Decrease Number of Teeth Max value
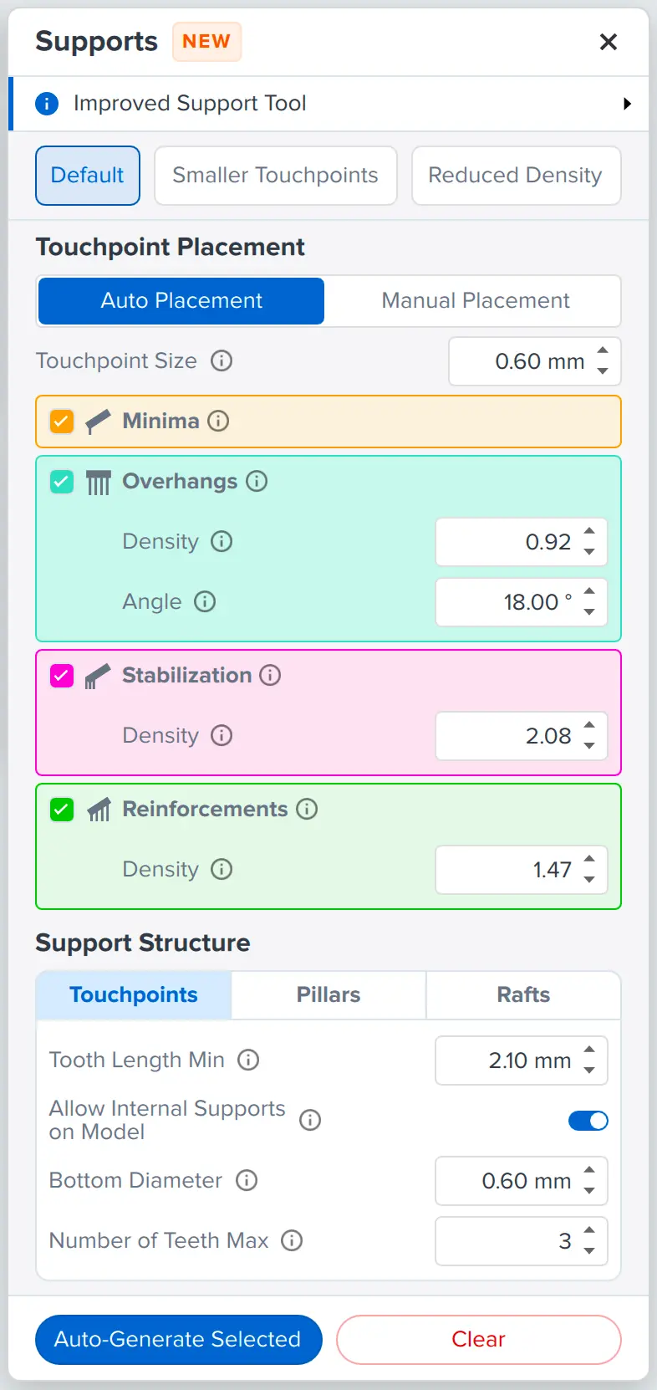 [589, 1251]
